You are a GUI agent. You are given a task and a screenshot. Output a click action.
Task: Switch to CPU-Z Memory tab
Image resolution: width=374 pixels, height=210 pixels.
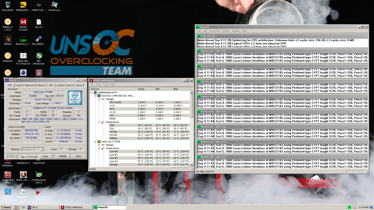[x=41, y=85]
